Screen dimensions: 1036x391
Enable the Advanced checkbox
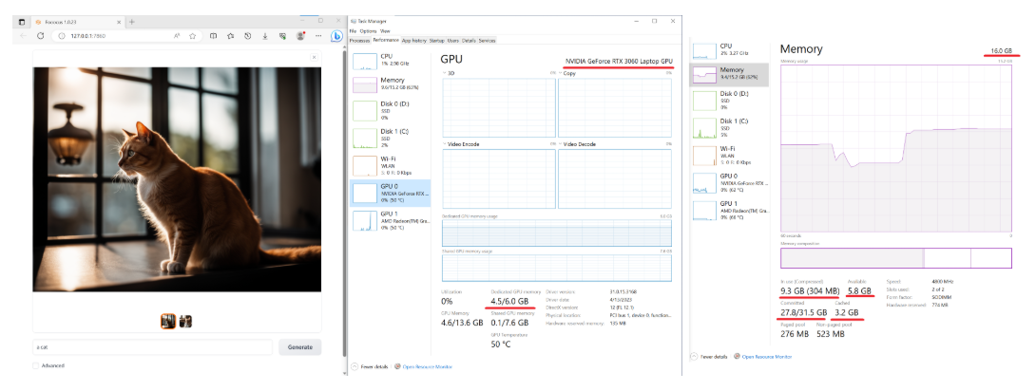(36, 365)
